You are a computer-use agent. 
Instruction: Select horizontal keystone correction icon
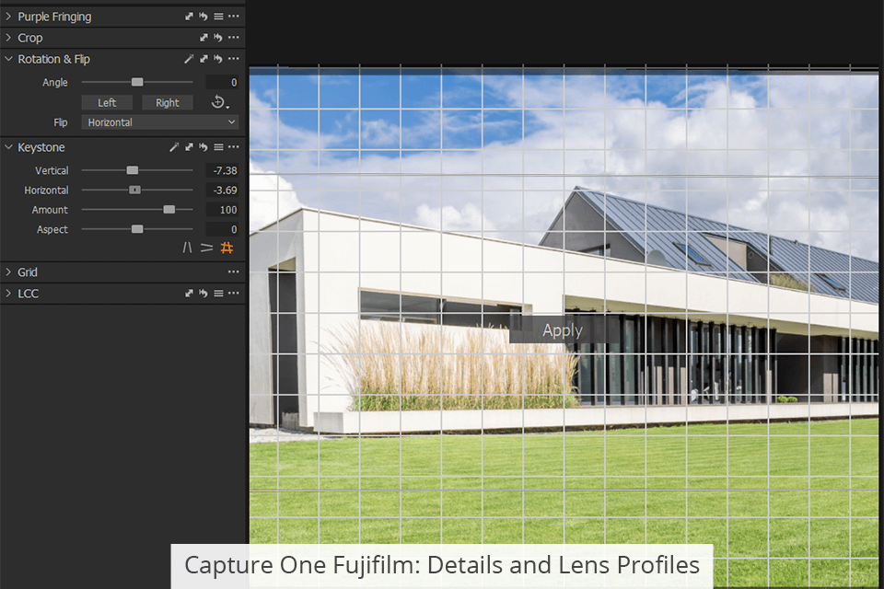click(x=207, y=248)
